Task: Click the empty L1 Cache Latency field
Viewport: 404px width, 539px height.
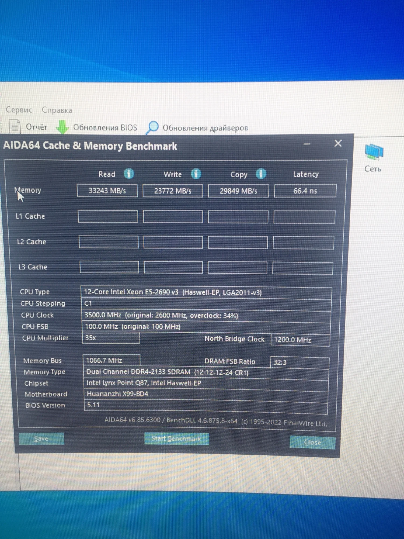Action: tap(304, 217)
